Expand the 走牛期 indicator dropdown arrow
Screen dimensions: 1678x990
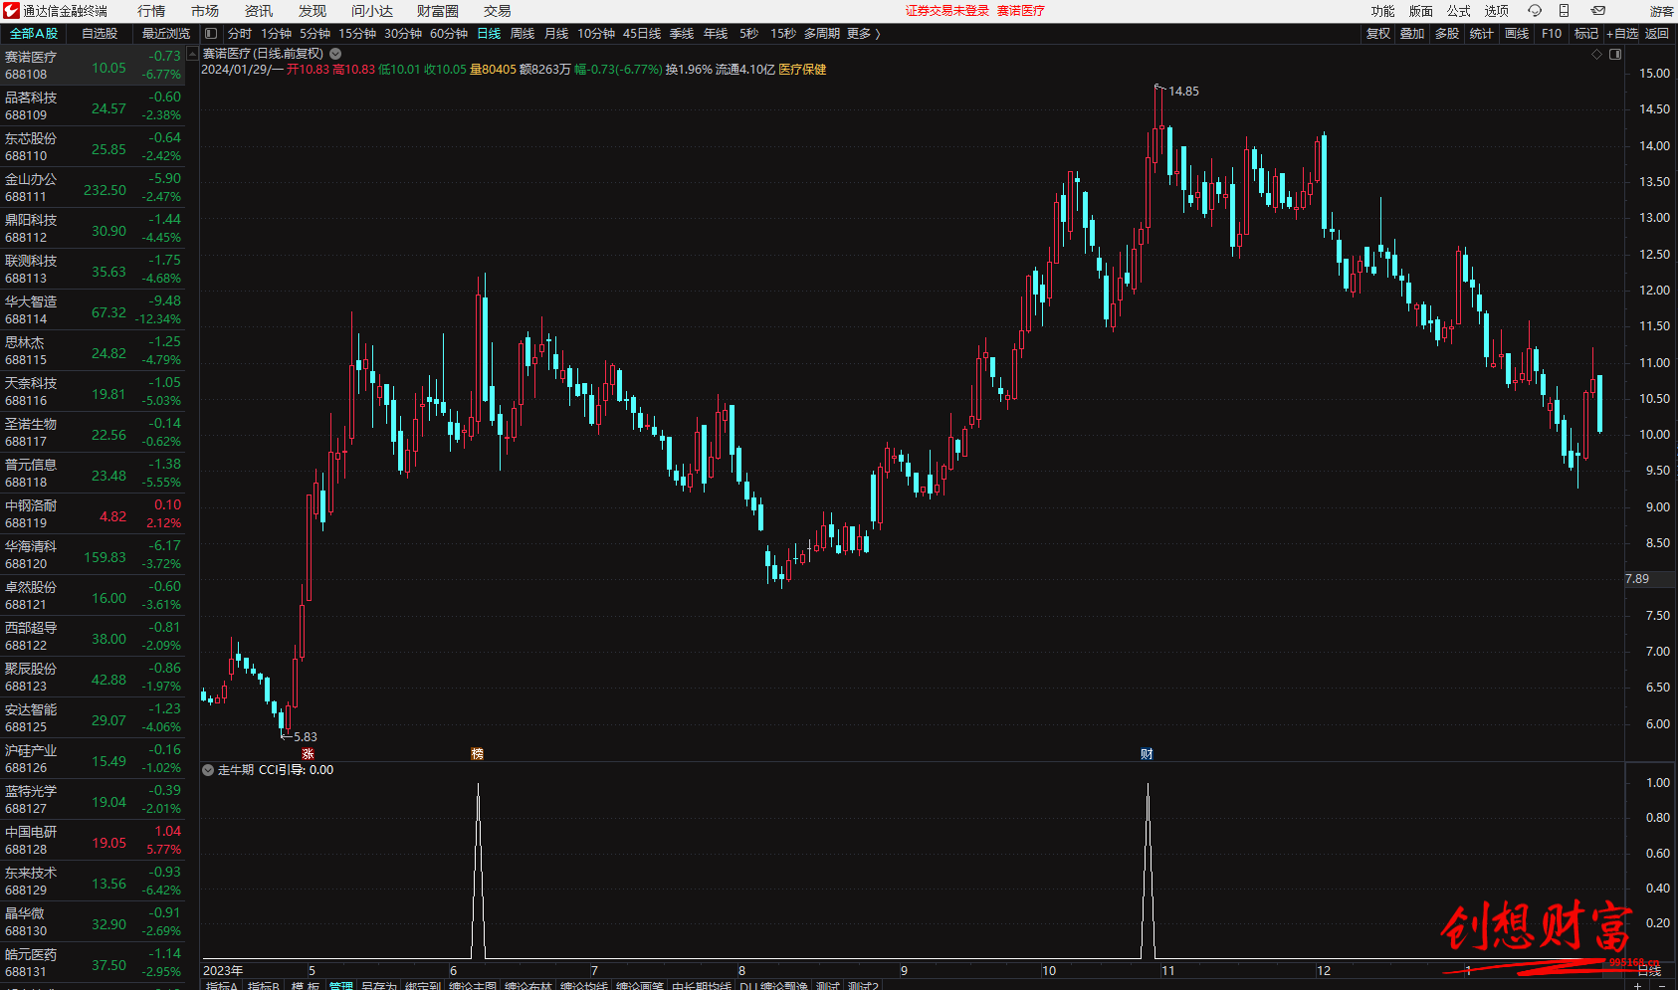[x=208, y=770]
